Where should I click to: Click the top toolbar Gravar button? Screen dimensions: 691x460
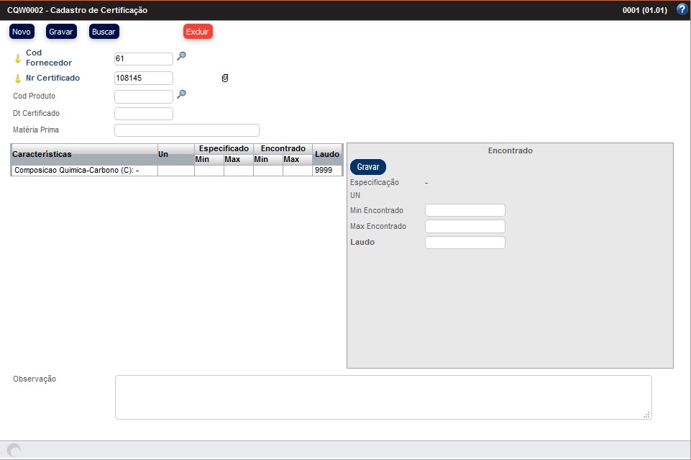pyautogui.click(x=61, y=32)
